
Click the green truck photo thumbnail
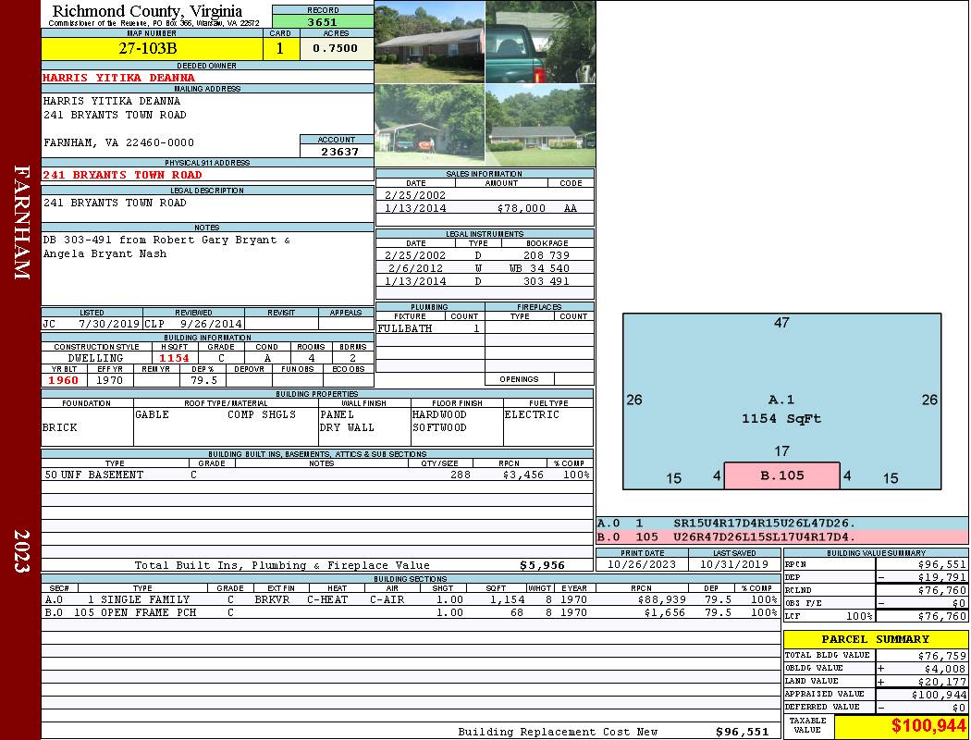pos(540,42)
